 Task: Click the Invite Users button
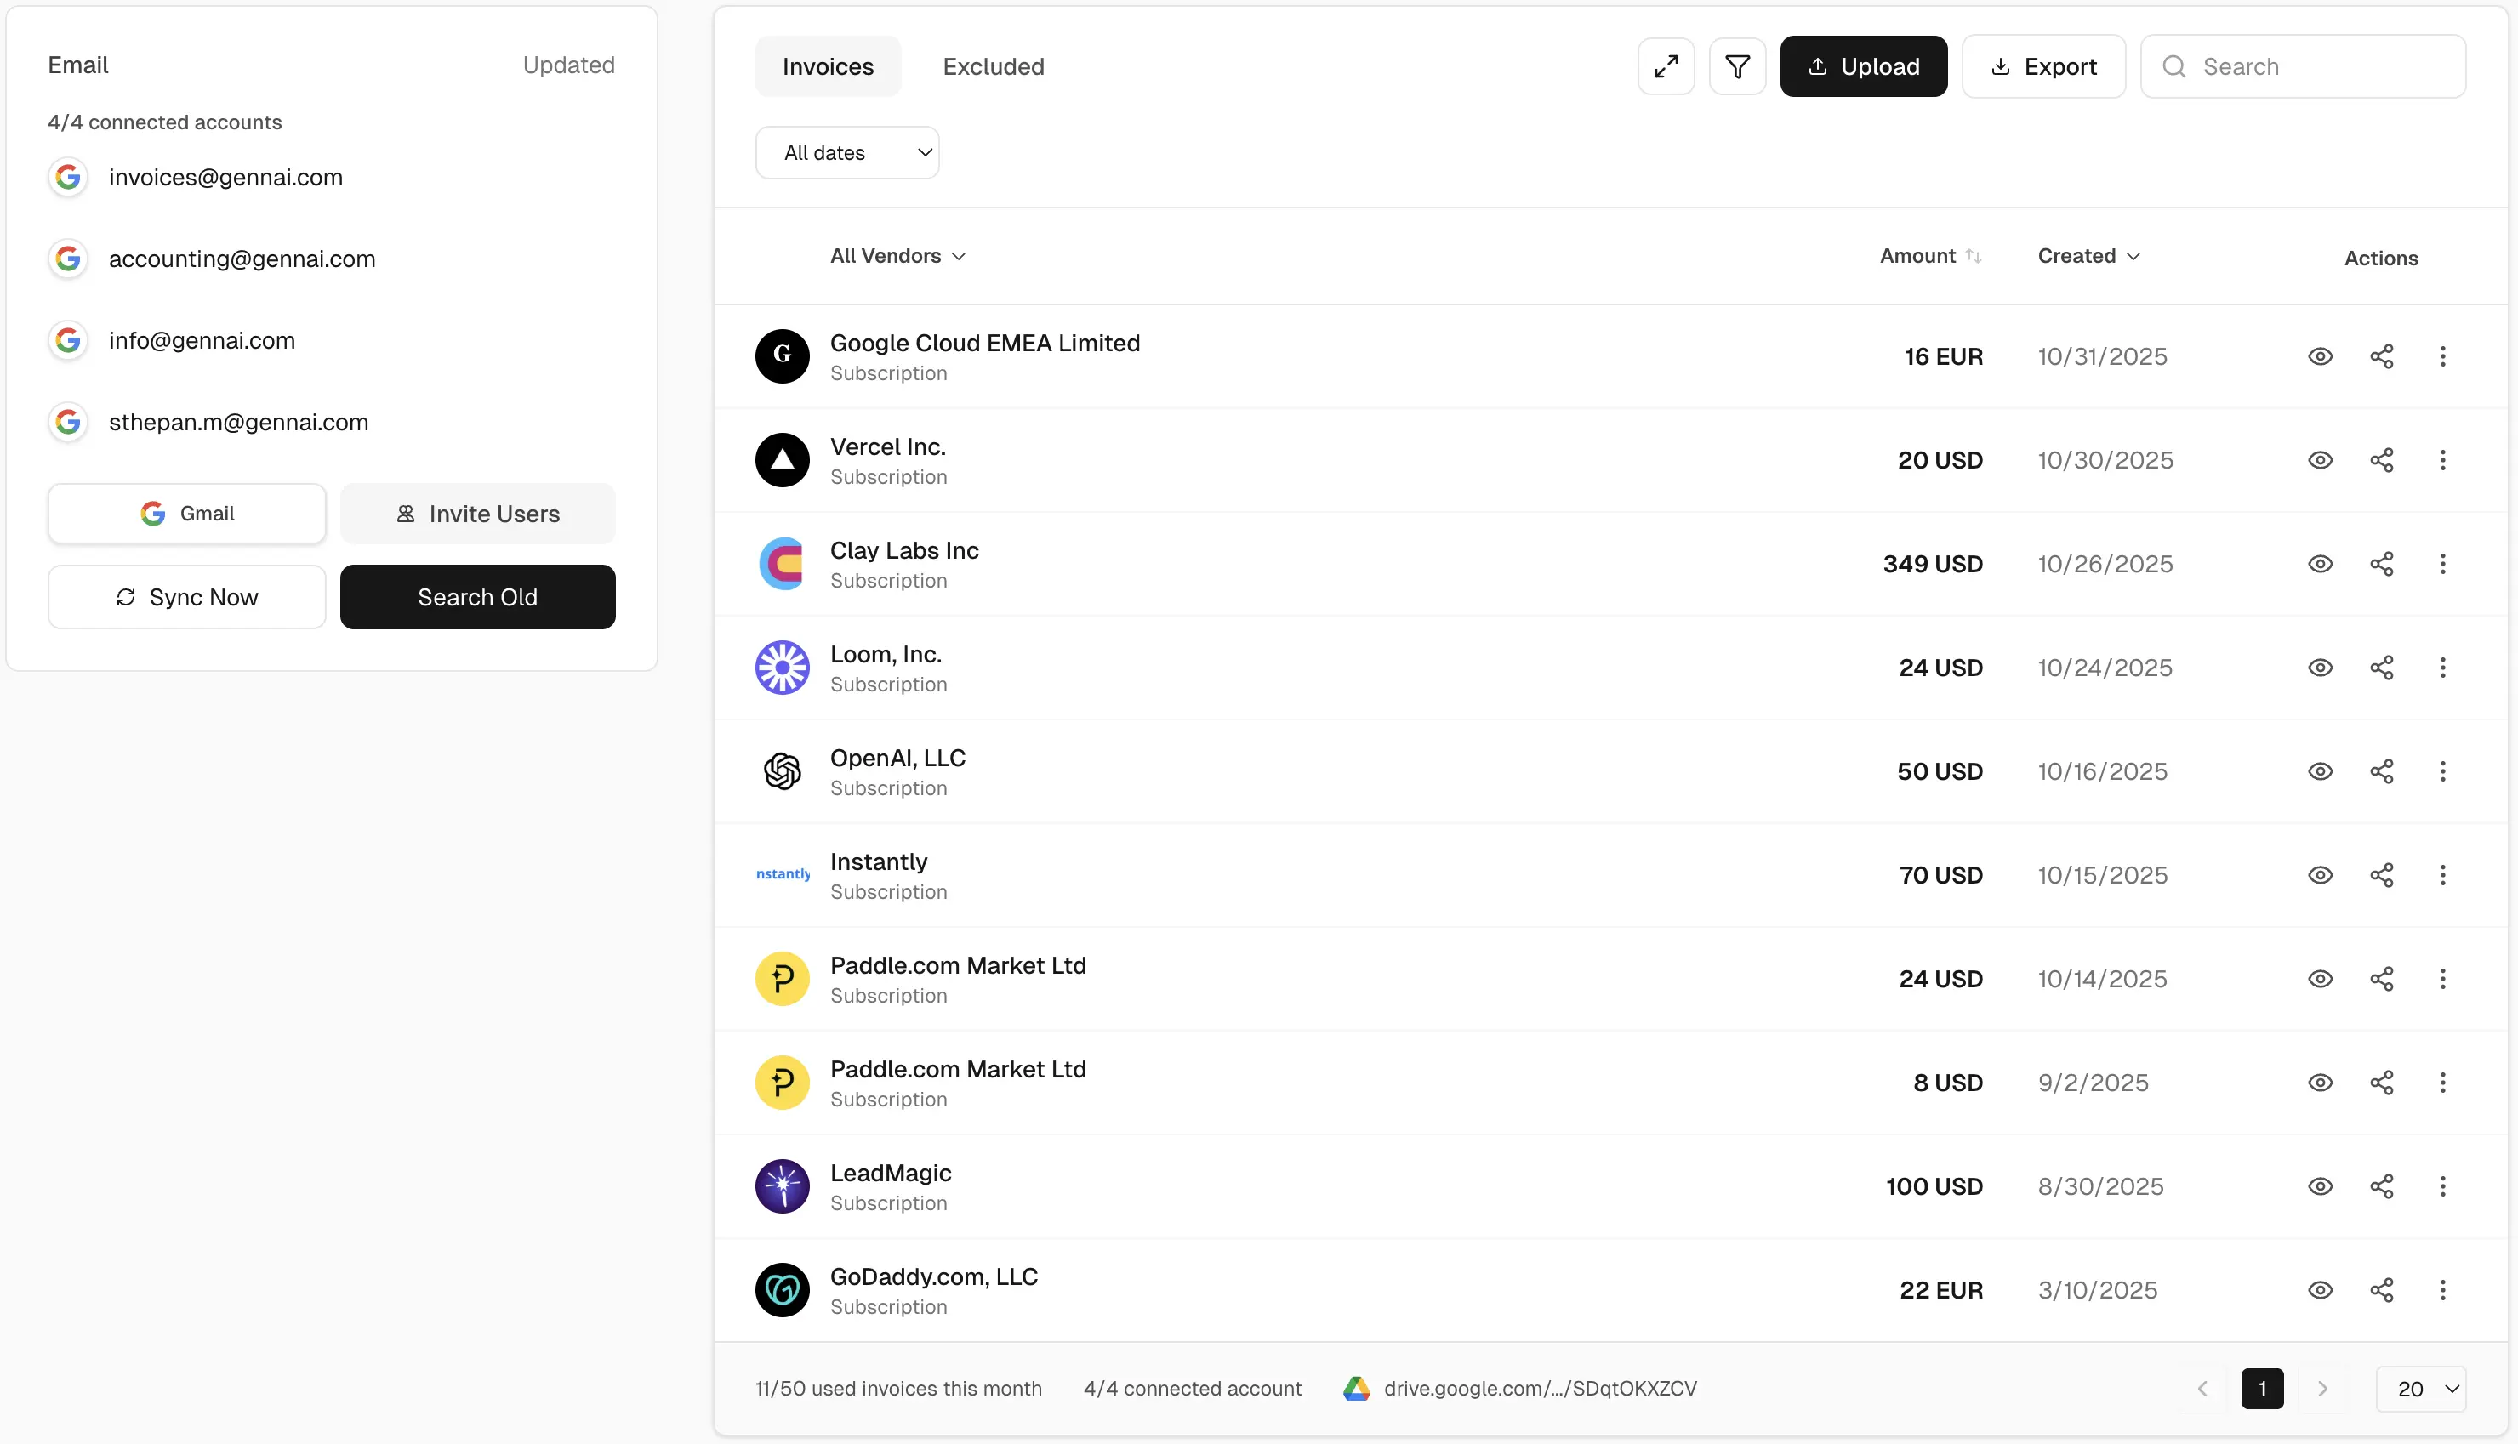pyautogui.click(x=477, y=513)
